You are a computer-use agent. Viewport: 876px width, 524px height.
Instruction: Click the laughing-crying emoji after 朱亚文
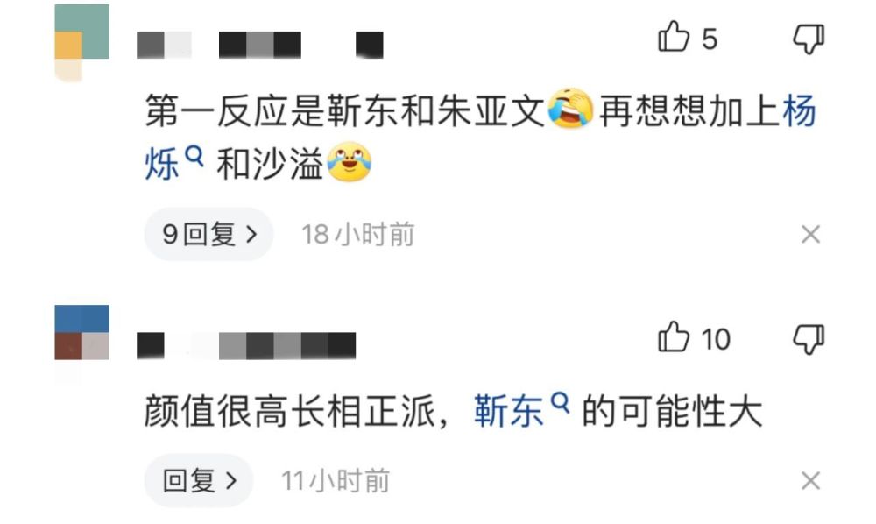tap(570, 109)
